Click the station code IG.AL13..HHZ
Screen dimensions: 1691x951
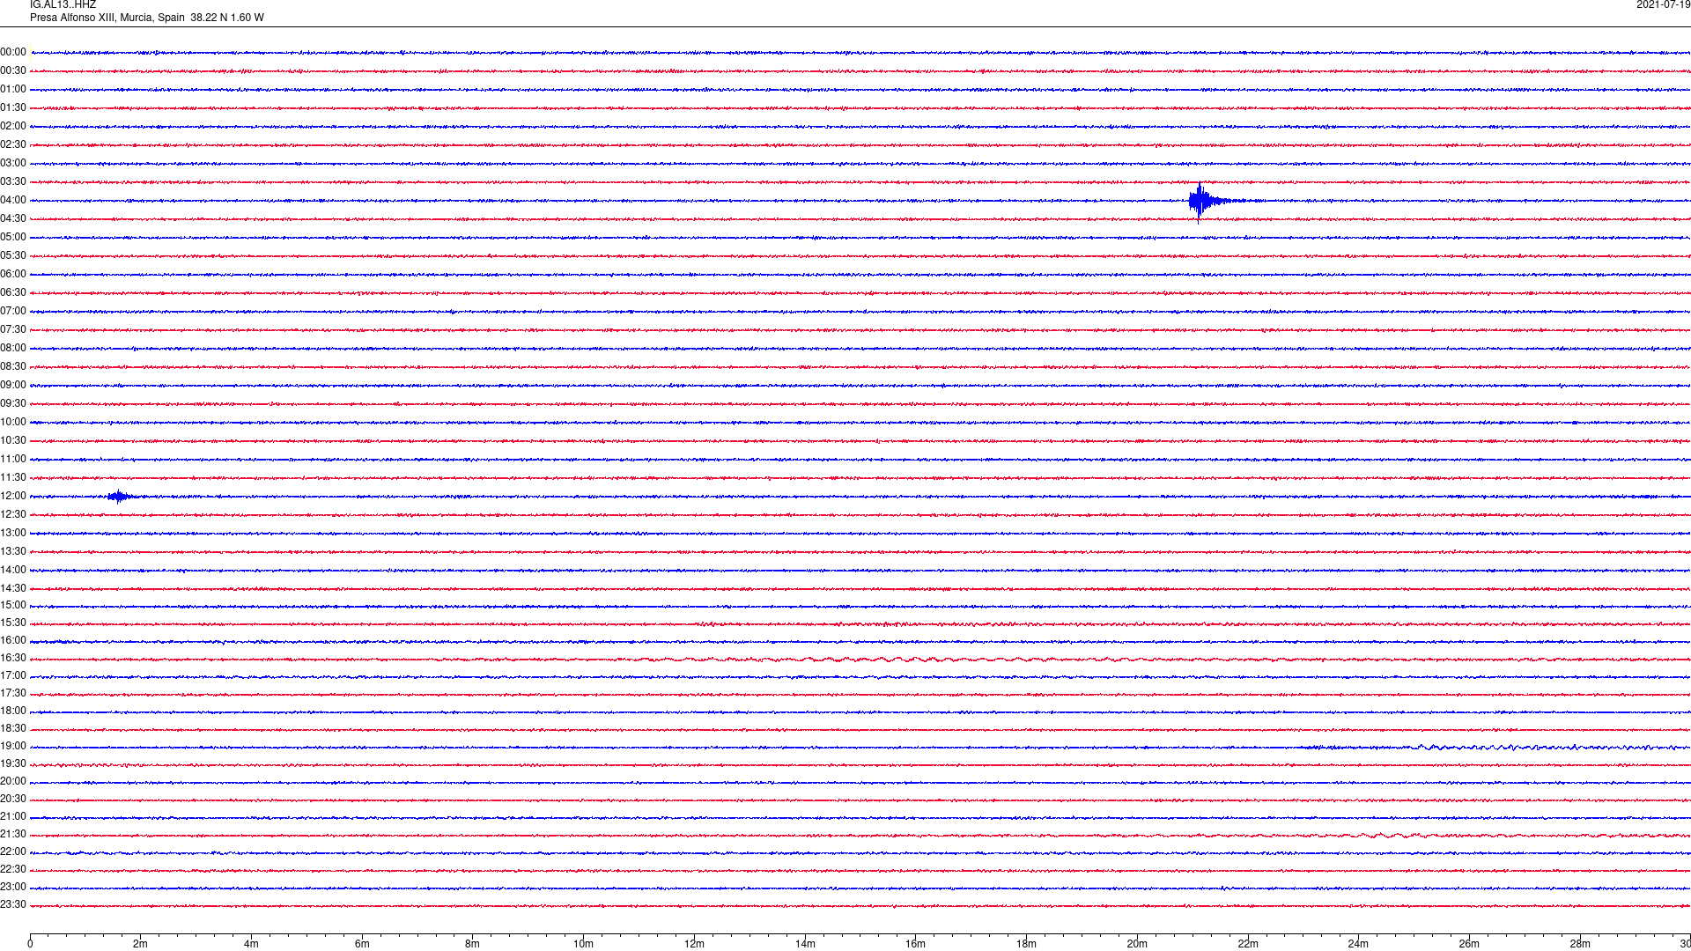[63, 5]
